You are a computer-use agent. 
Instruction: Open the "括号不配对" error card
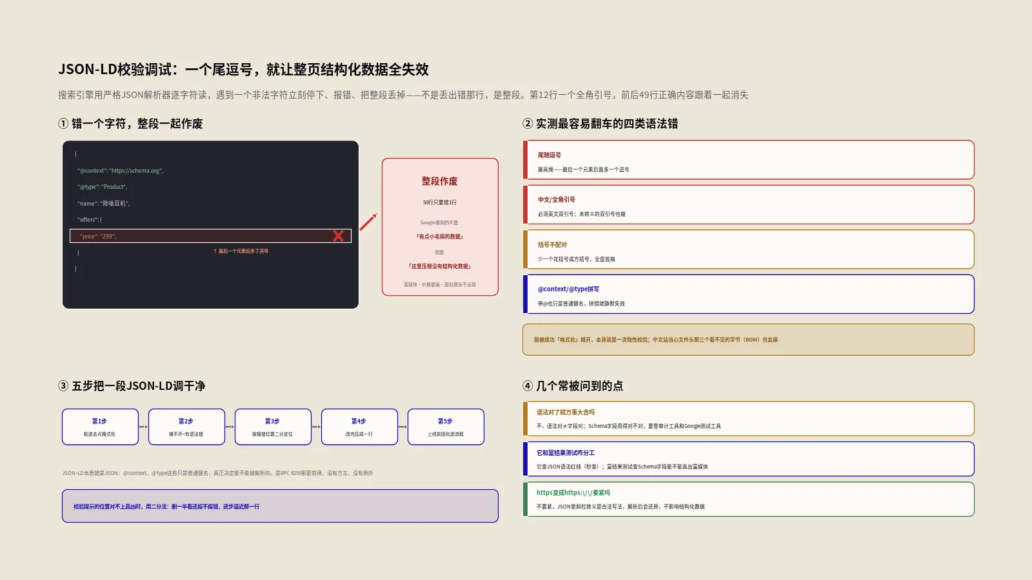[748, 249]
